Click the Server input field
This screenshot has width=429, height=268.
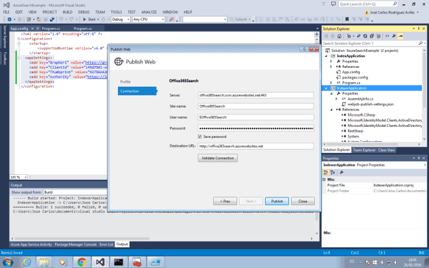[x=255, y=95]
